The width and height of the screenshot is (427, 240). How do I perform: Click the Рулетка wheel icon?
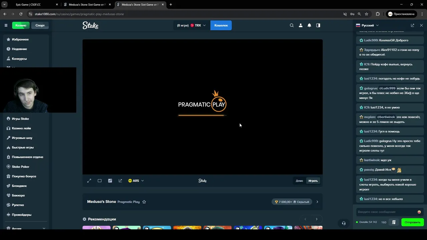[x=9, y=205]
